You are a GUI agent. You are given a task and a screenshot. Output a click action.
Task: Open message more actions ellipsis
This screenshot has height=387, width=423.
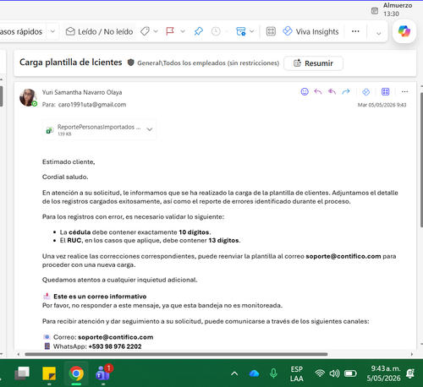coord(404,91)
